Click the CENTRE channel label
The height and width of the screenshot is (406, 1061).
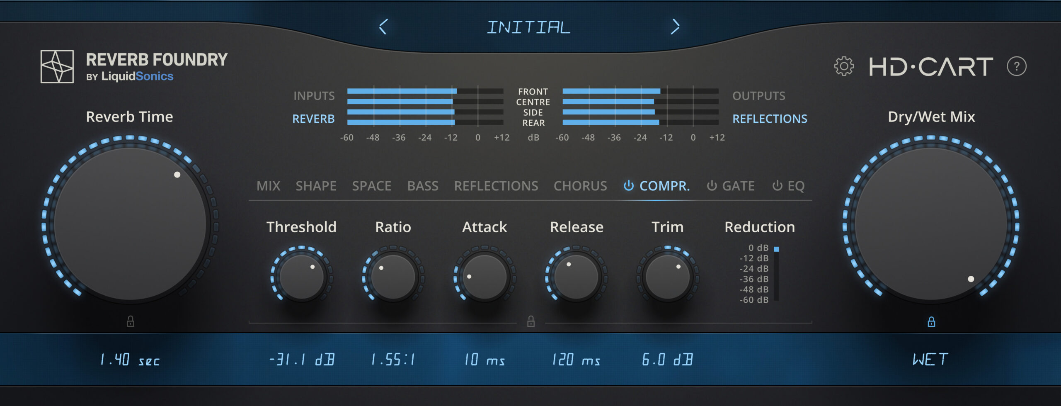point(533,102)
